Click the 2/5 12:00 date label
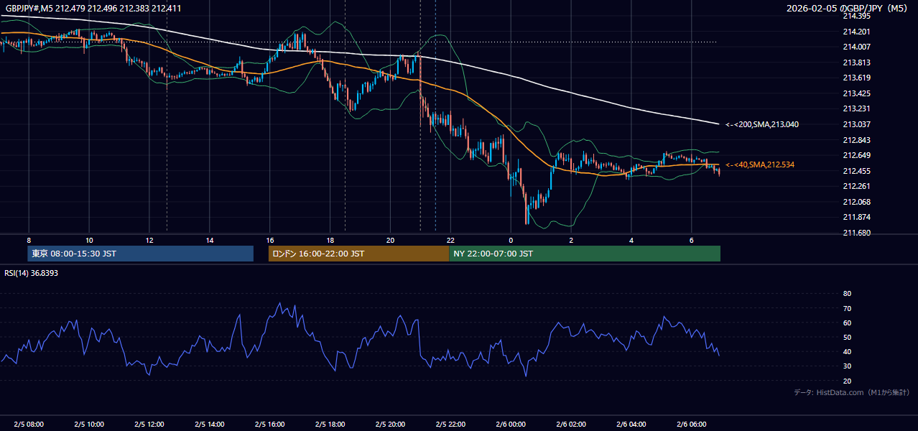The width and height of the screenshot is (918, 431). (x=149, y=424)
